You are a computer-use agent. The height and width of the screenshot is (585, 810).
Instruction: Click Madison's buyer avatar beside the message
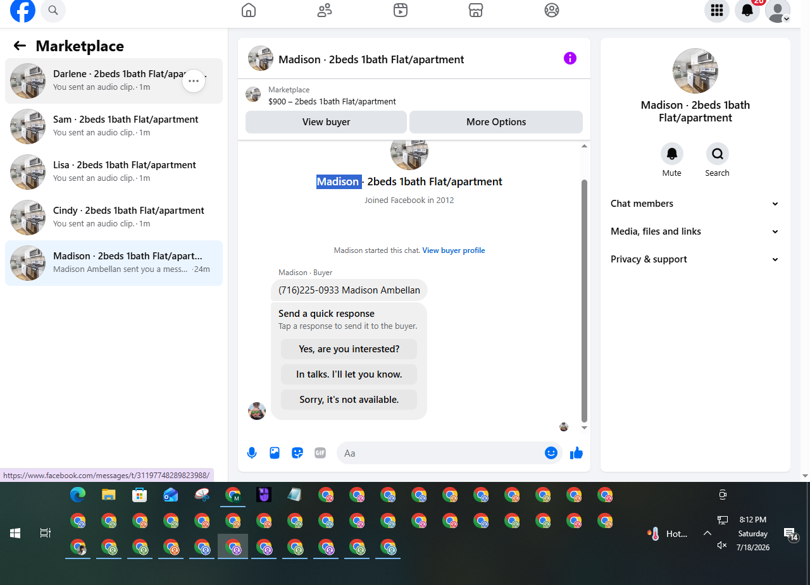click(x=257, y=411)
